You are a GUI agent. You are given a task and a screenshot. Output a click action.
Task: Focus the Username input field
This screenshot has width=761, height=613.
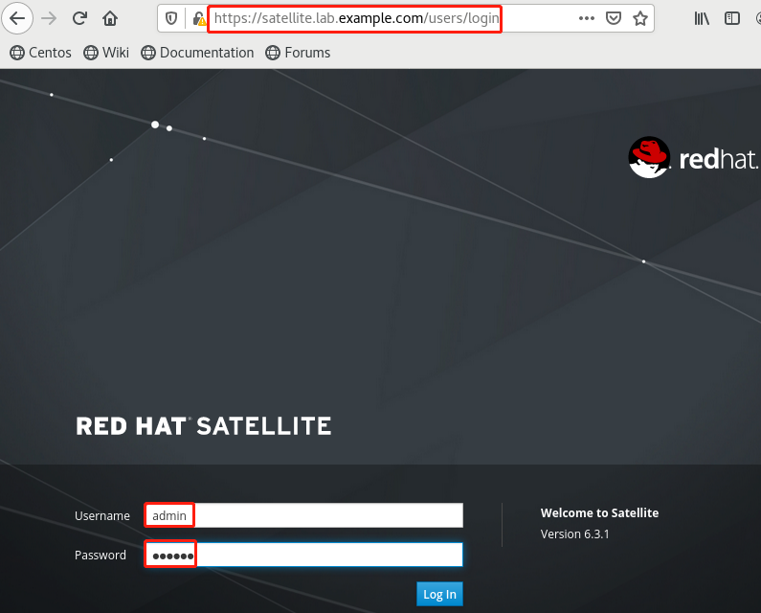click(303, 515)
